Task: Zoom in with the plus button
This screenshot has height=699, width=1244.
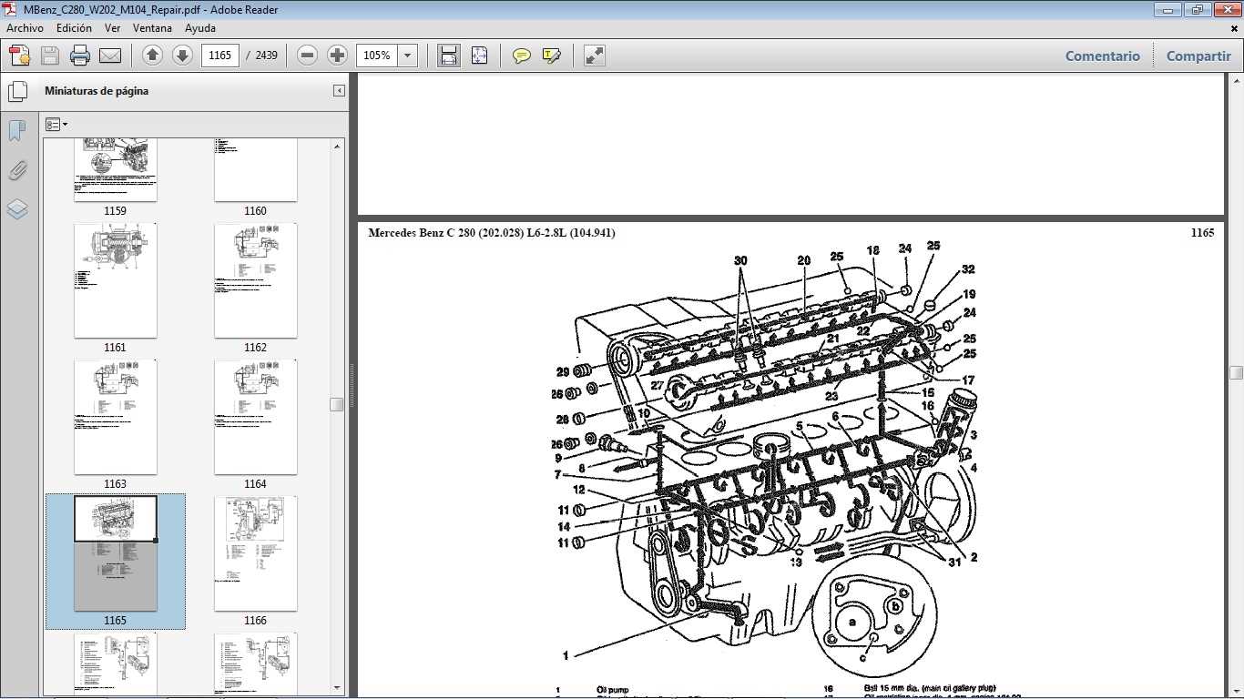Action: (337, 56)
